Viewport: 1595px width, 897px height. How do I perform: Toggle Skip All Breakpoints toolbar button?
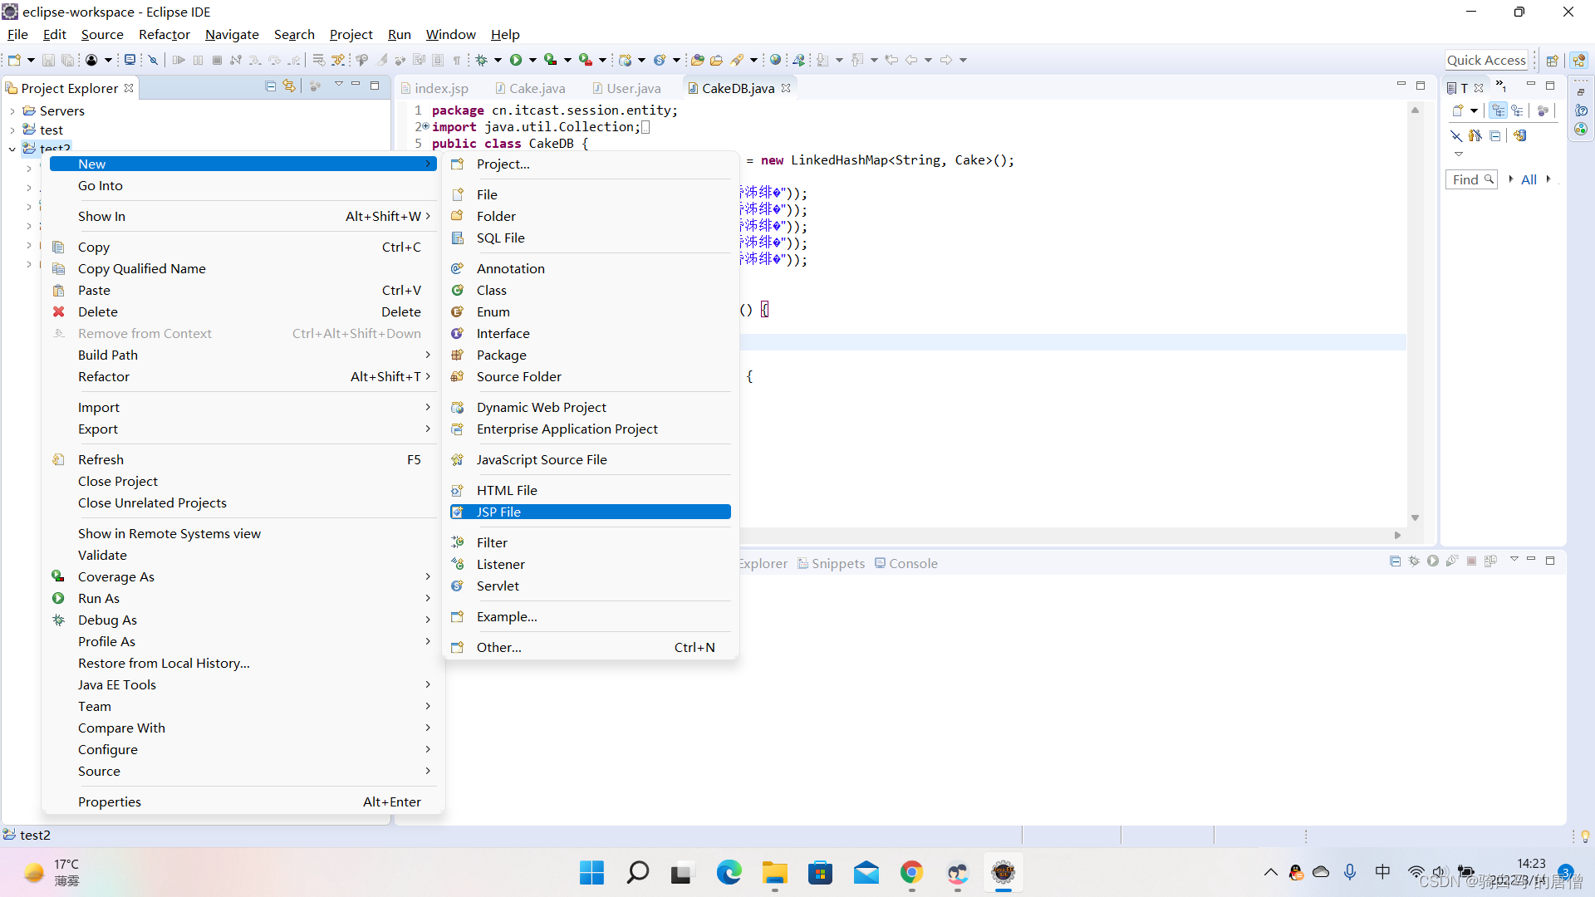tap(153, 60)
